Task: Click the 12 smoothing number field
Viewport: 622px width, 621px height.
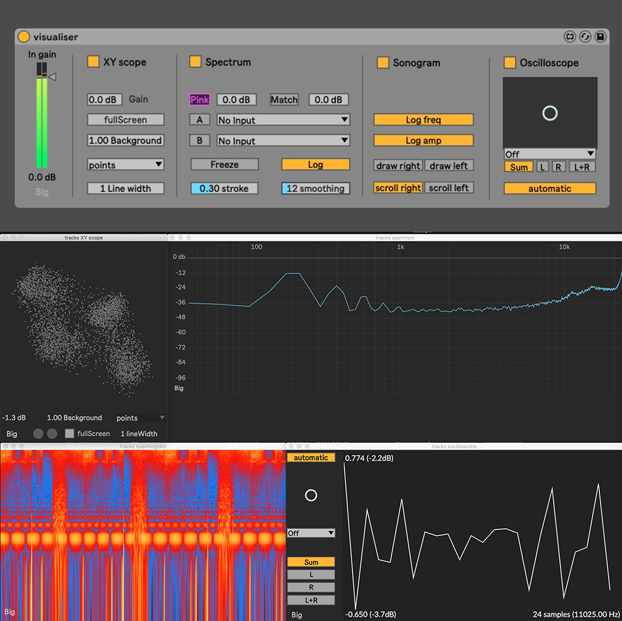Action: (315, 188)
